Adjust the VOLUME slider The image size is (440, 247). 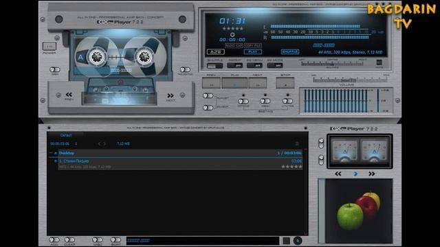click(350, 80)
